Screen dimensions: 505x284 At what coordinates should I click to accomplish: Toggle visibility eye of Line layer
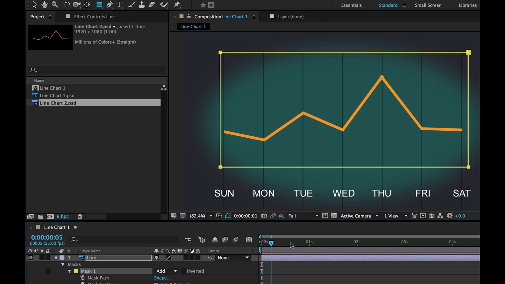click(x=30, y=258)
